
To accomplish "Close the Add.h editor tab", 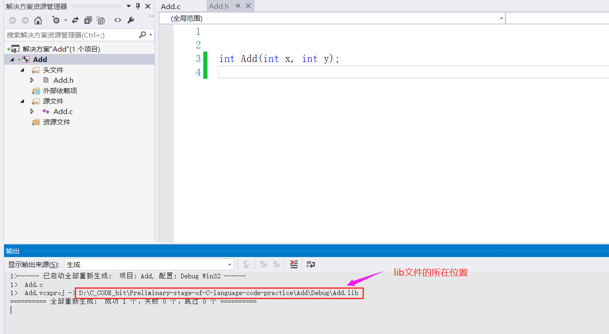I will 248,6.
